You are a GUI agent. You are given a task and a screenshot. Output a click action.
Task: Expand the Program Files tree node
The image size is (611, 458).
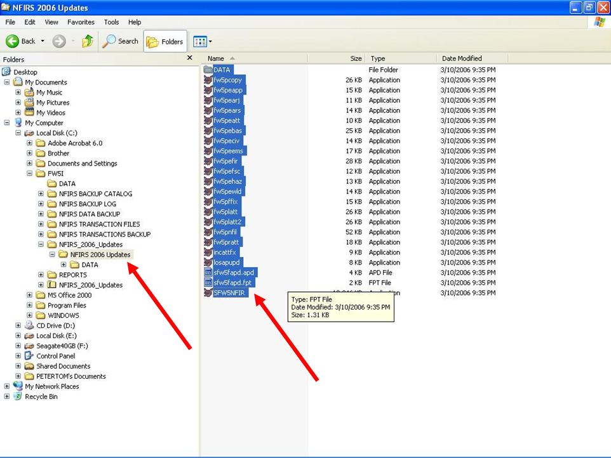point(30,306)
